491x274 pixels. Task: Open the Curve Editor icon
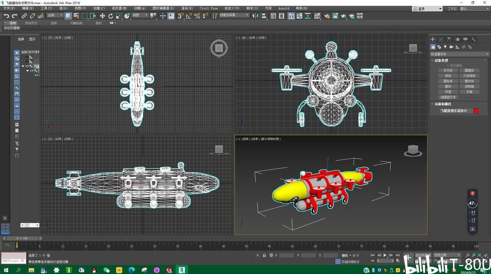(299, 16)
